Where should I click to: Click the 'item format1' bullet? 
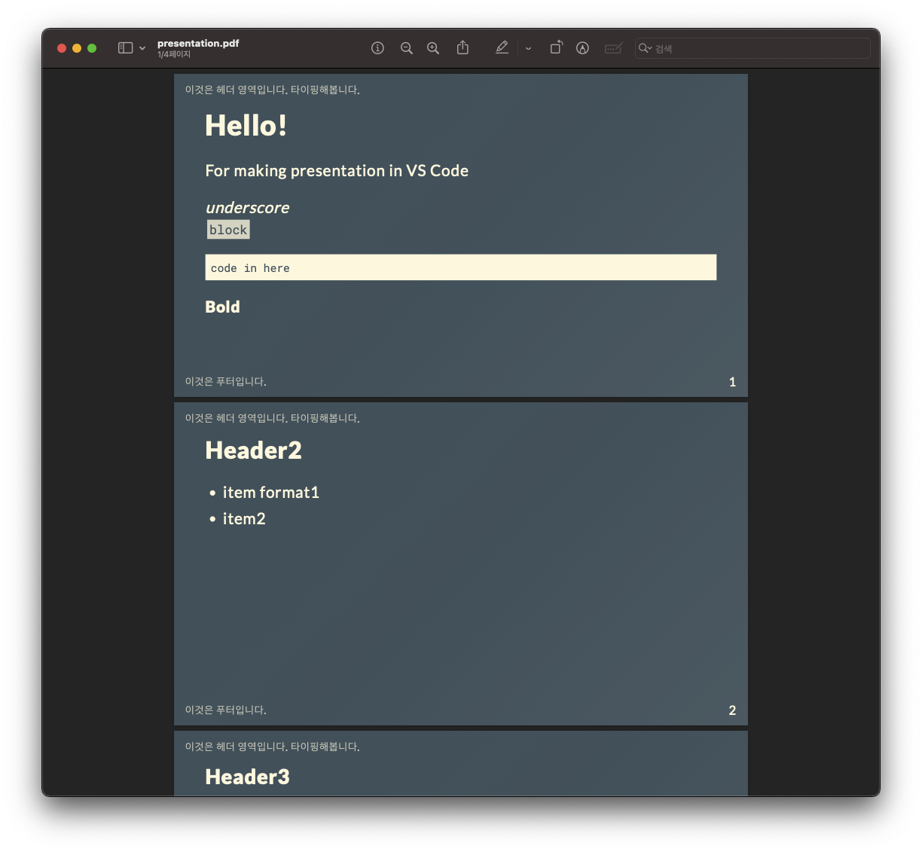coord(270,493)
